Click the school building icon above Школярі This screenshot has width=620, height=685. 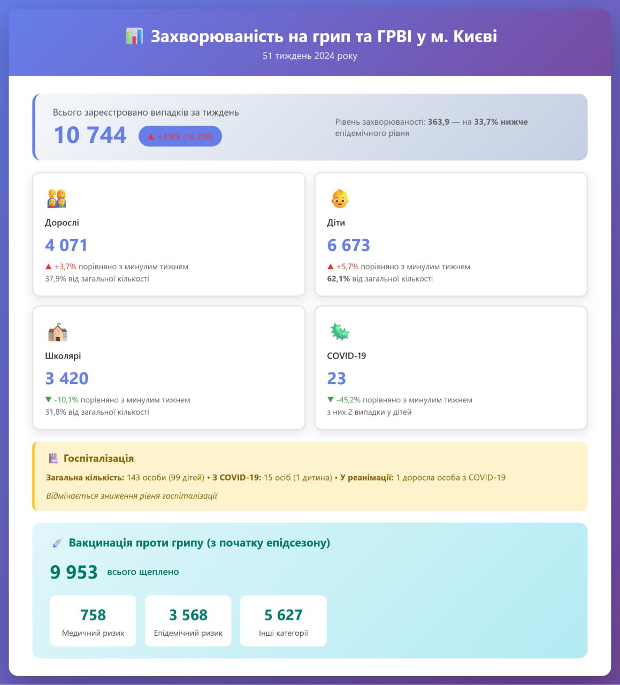(x=57, y=332)
